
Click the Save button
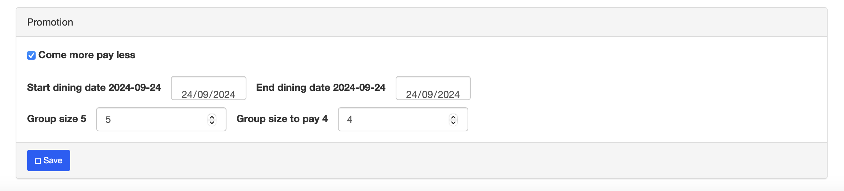tap(48, 160)
